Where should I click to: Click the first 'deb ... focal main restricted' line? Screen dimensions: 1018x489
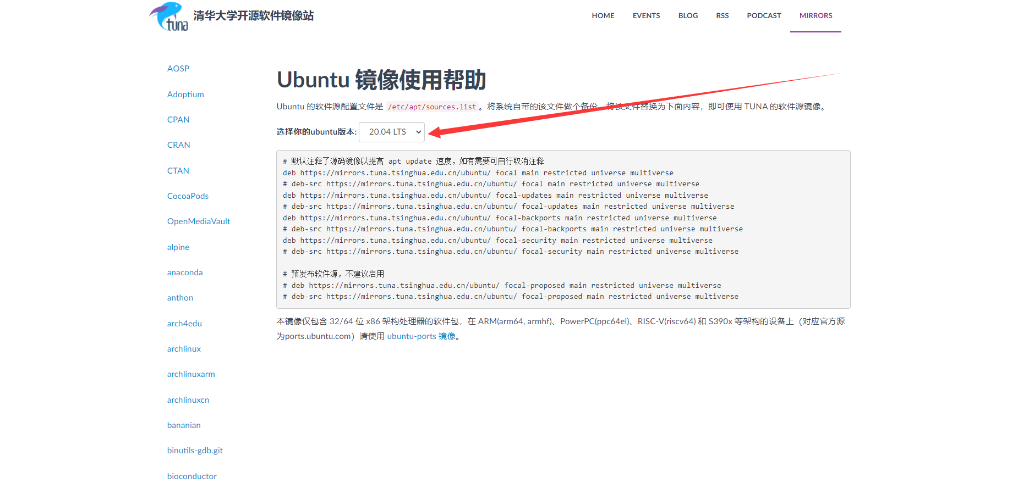(x=478, y=173)
